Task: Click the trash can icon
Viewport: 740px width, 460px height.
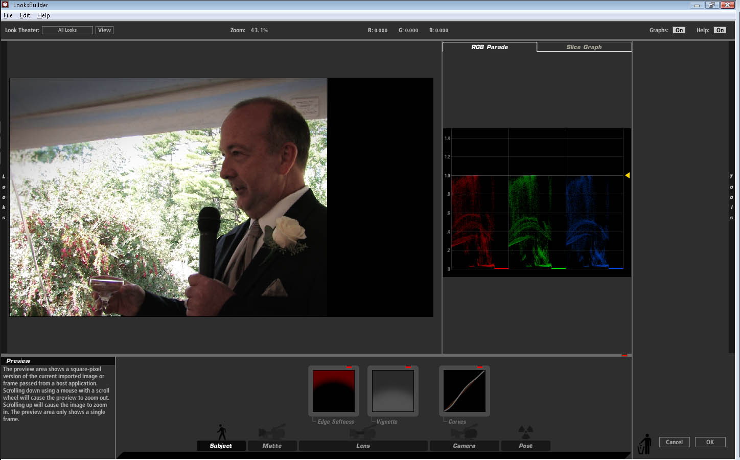Action: click(x=644, y=444)
